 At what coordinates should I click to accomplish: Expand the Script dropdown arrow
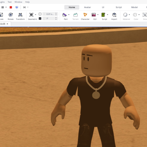click(107, 15)
